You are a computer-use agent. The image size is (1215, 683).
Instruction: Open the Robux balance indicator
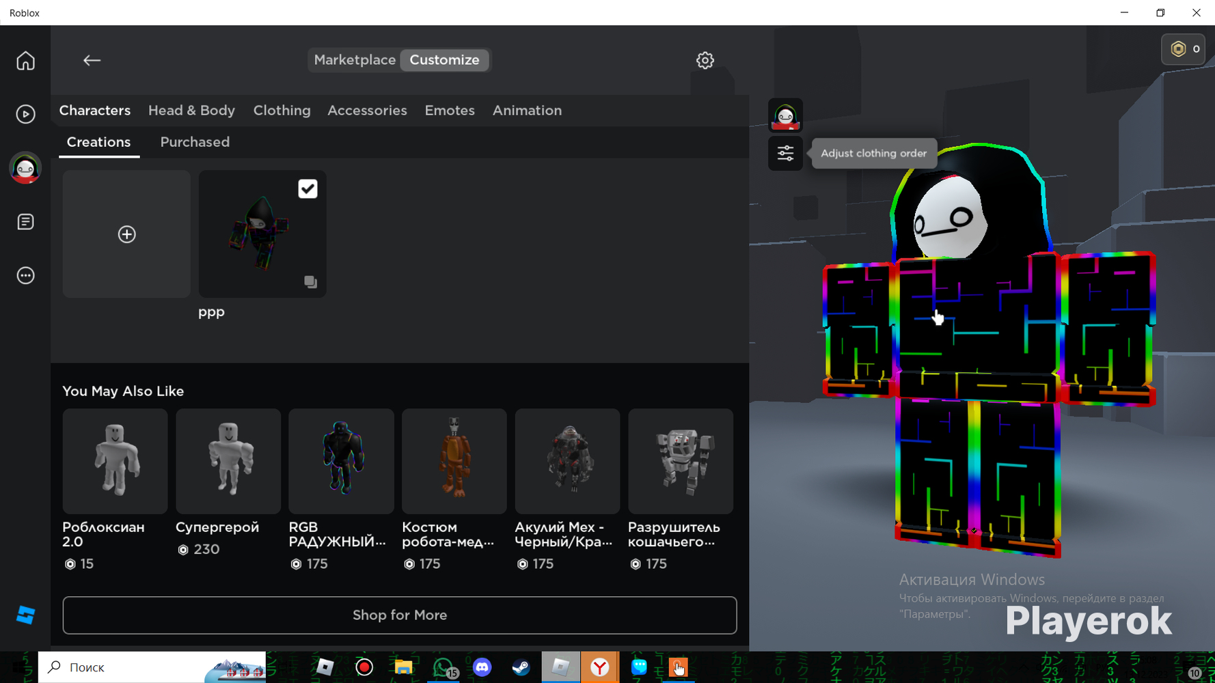point(1184,49)
